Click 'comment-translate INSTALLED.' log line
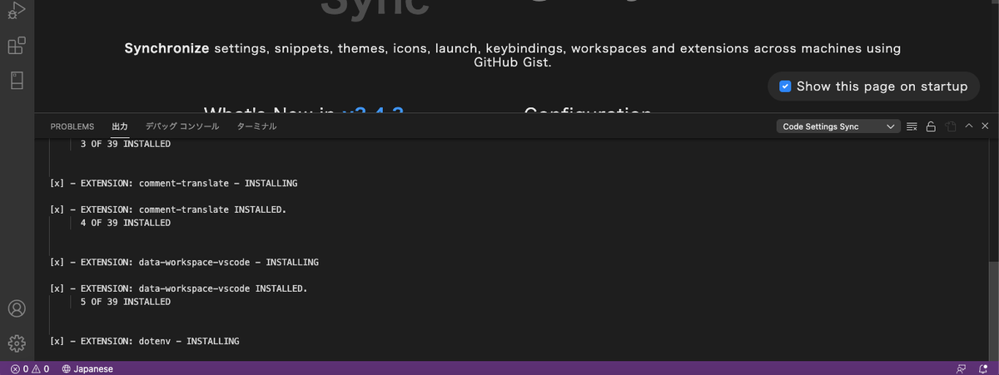The image size is (999, 375). tap(168, 210)
